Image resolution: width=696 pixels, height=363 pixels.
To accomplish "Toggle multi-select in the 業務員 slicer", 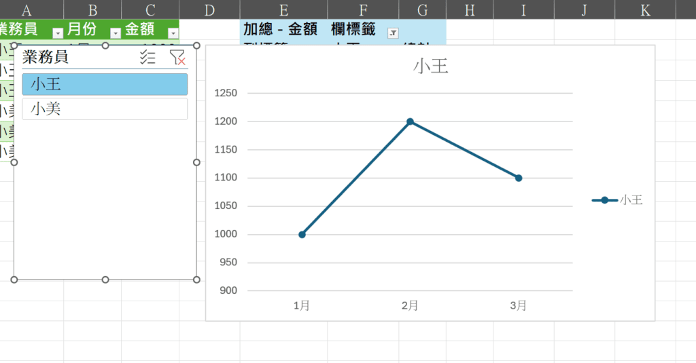I will (x=147, y=58).
